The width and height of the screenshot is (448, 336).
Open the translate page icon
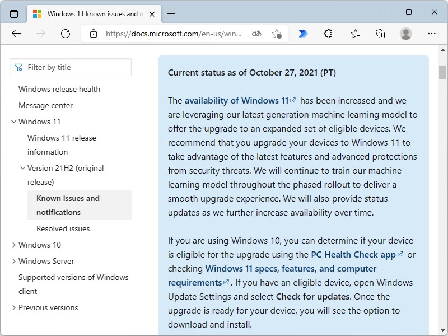point(256,34)
